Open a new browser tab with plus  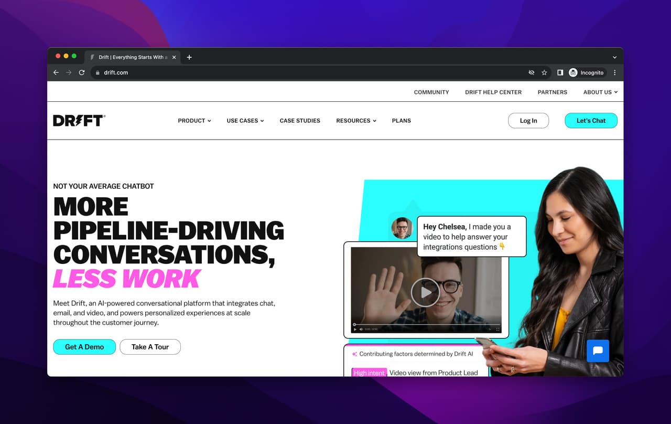[x=189, y=57]
